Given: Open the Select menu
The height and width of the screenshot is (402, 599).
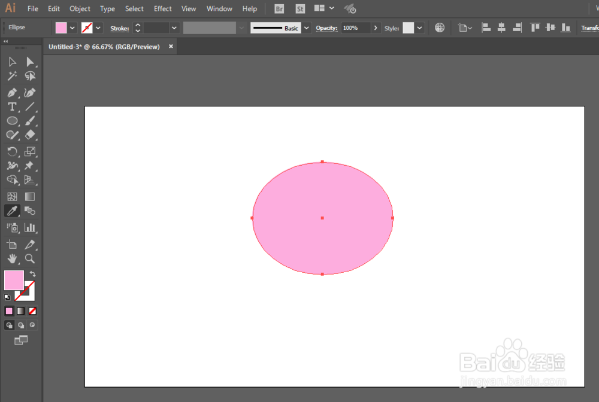Looking at the screenshot, I should (x=134, y=8).
